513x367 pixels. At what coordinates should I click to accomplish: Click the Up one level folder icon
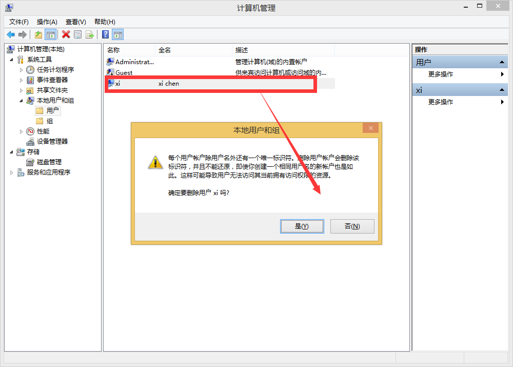(38, 34)
